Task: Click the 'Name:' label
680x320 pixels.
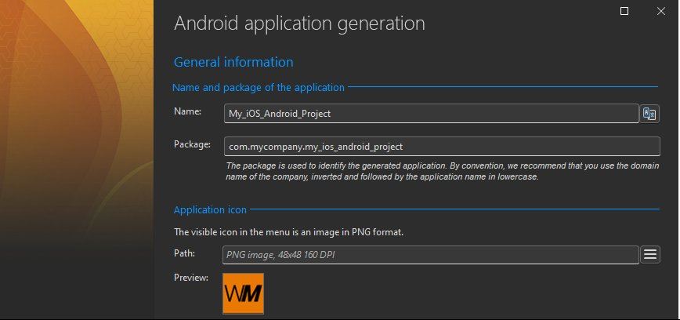Action: pos(188,111)
